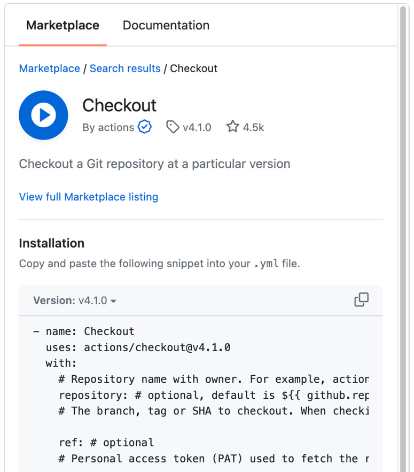The width and height of the screenshot is (414, 472).
Task: Click the 'Repository name with owner' comment
Action: (214, 380)
